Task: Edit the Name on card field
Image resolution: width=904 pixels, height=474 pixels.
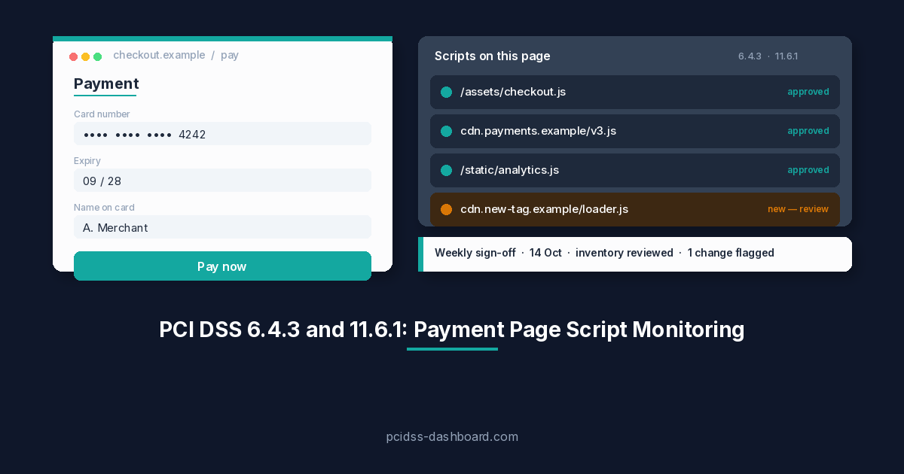Action: [x=222, y=227]
